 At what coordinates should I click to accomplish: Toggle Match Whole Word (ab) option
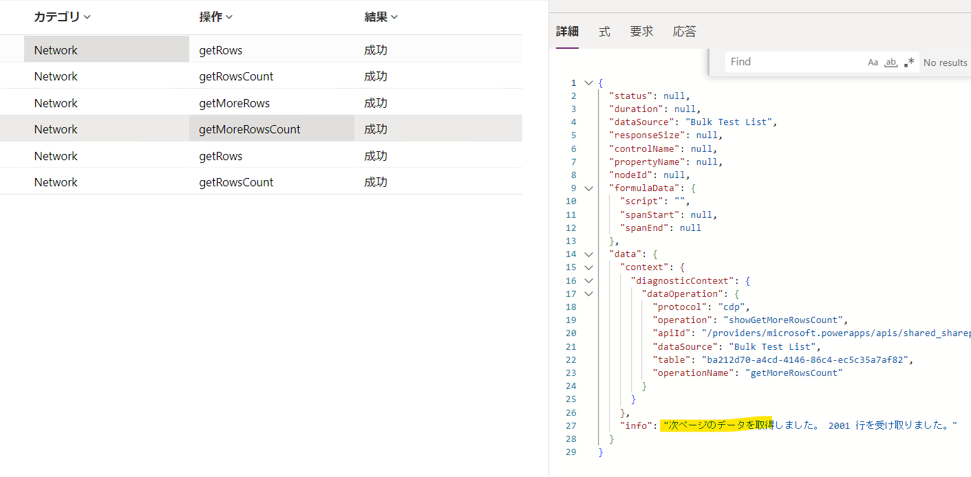891,62
